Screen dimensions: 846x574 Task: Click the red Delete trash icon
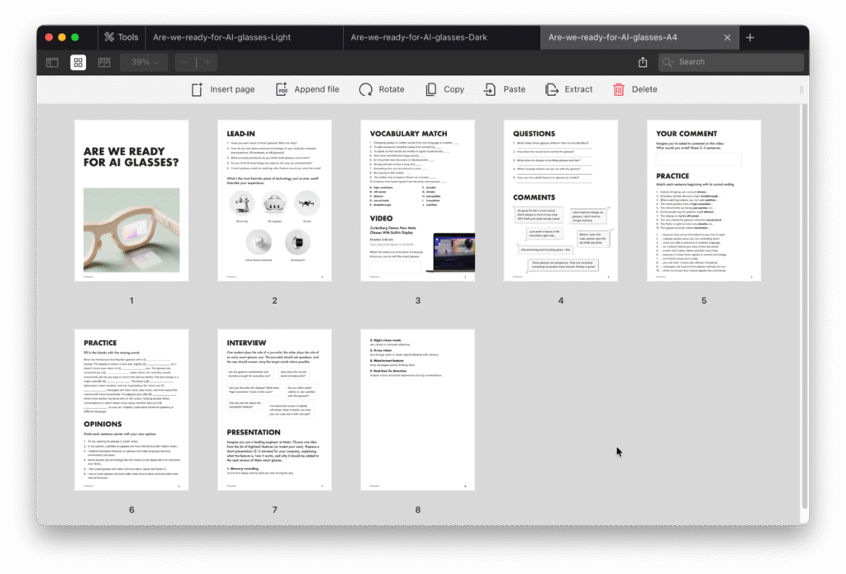619,89
